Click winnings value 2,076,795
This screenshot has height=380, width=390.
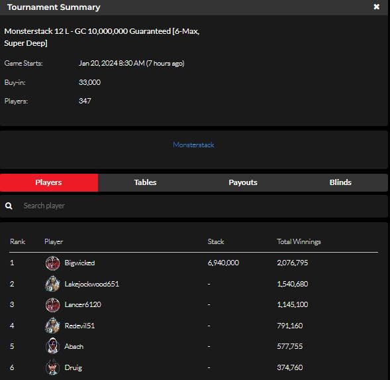pyautogui.click(x=293, y=263)
